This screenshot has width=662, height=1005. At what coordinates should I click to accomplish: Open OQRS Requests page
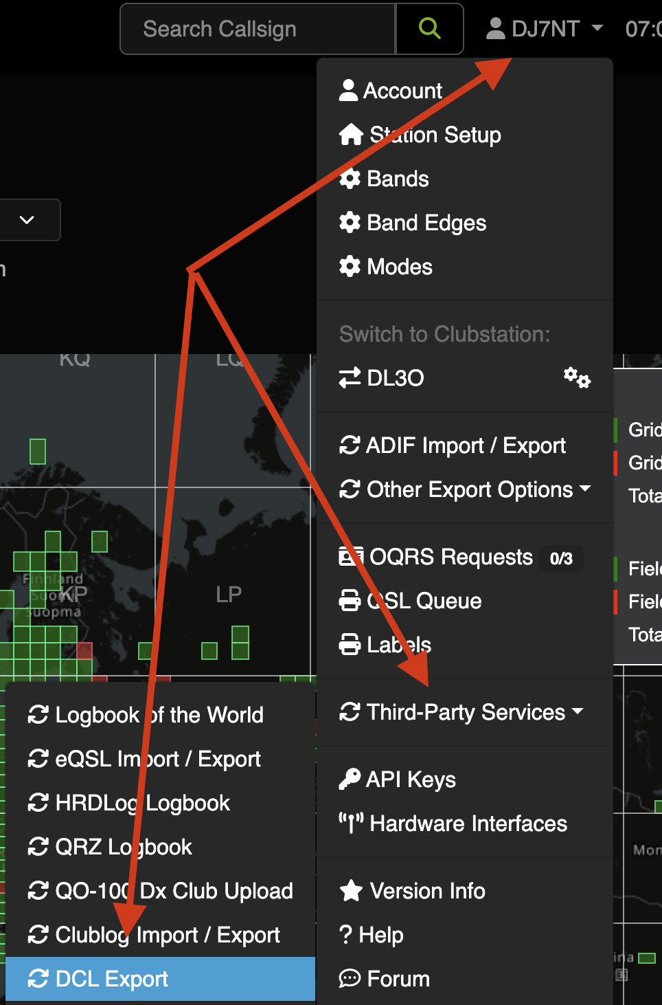tap(465, 557)
